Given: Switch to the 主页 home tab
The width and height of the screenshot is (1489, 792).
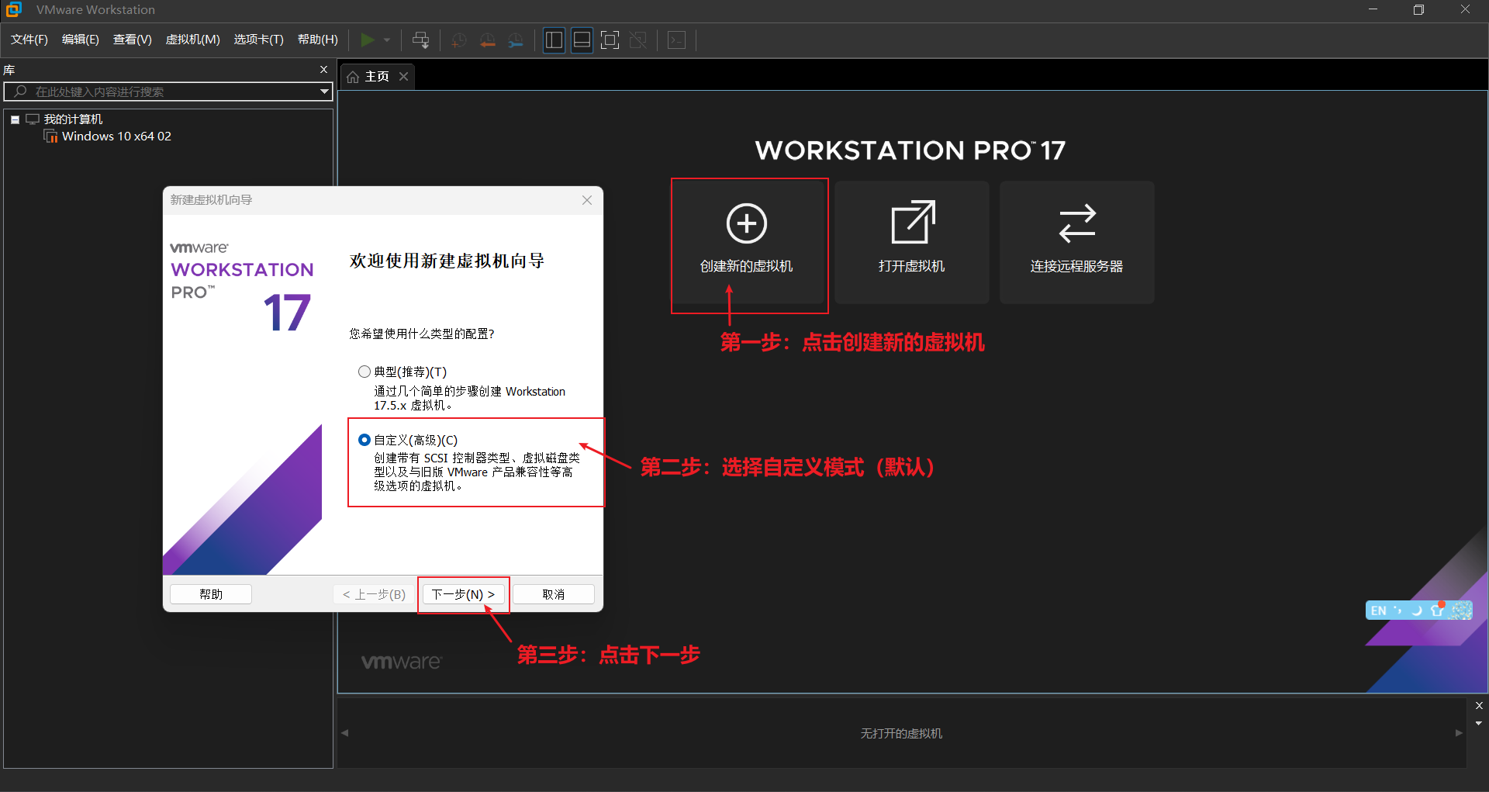Looking at the screenshot, I should [377, 76].
